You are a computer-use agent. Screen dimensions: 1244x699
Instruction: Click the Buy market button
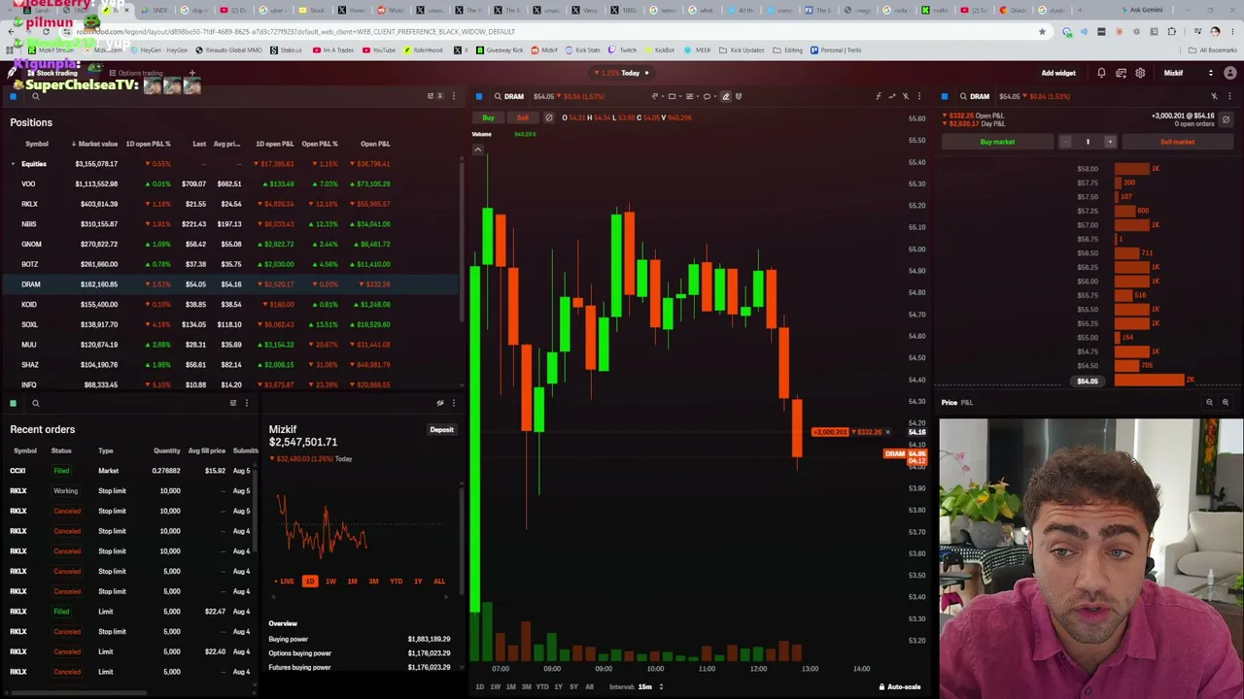(997, 142)
